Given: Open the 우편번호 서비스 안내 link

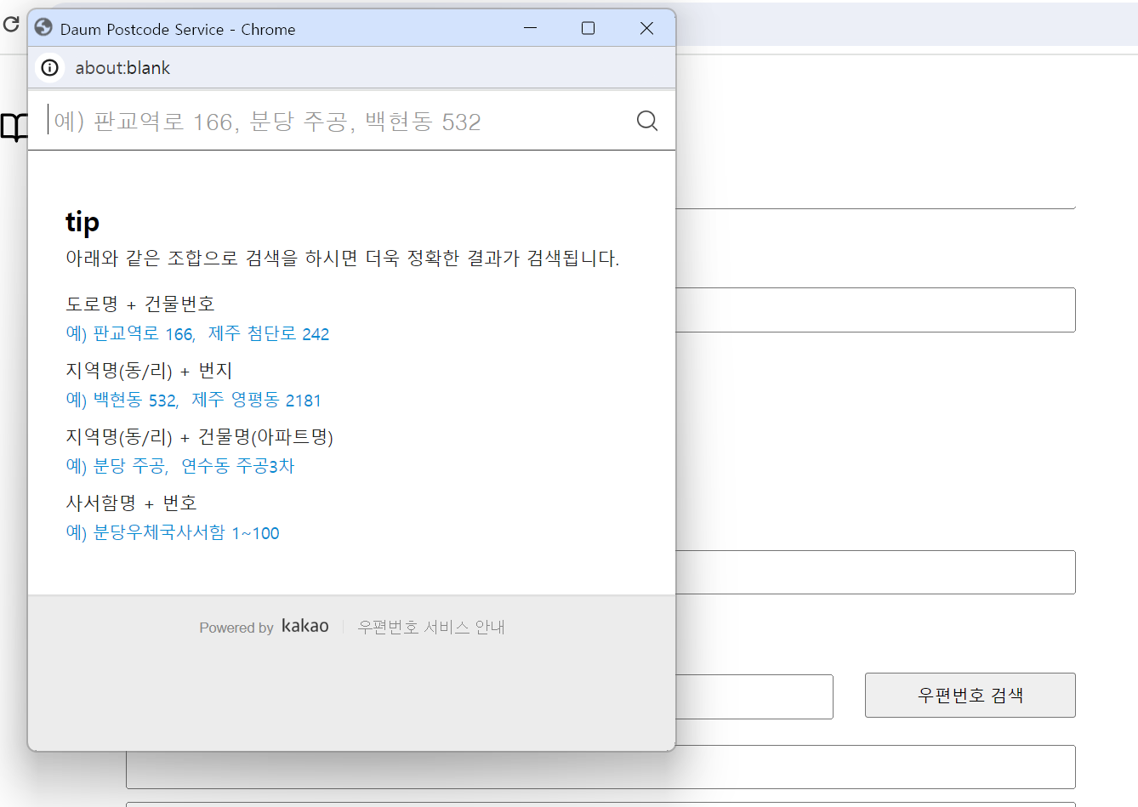Looking at the screenshot, I should coord(431,627).
